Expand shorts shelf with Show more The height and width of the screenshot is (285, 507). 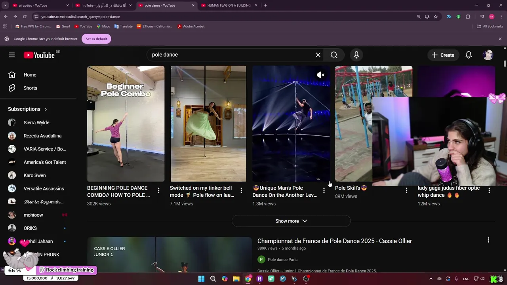pos(291,221)
